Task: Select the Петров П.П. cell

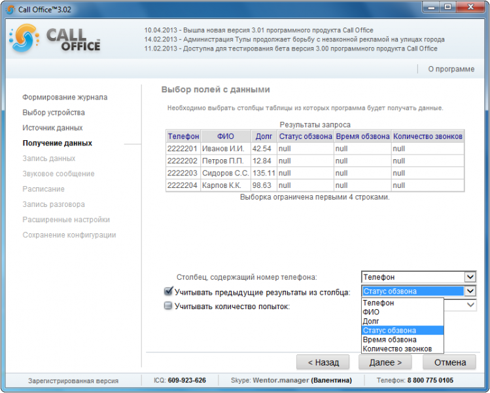Action: 226,161
